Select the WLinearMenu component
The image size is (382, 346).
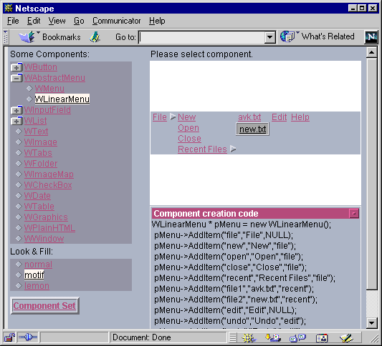[62, 99]
